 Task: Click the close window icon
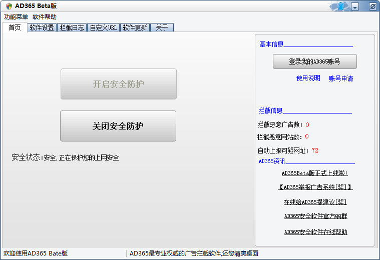(x=372, y=6)
